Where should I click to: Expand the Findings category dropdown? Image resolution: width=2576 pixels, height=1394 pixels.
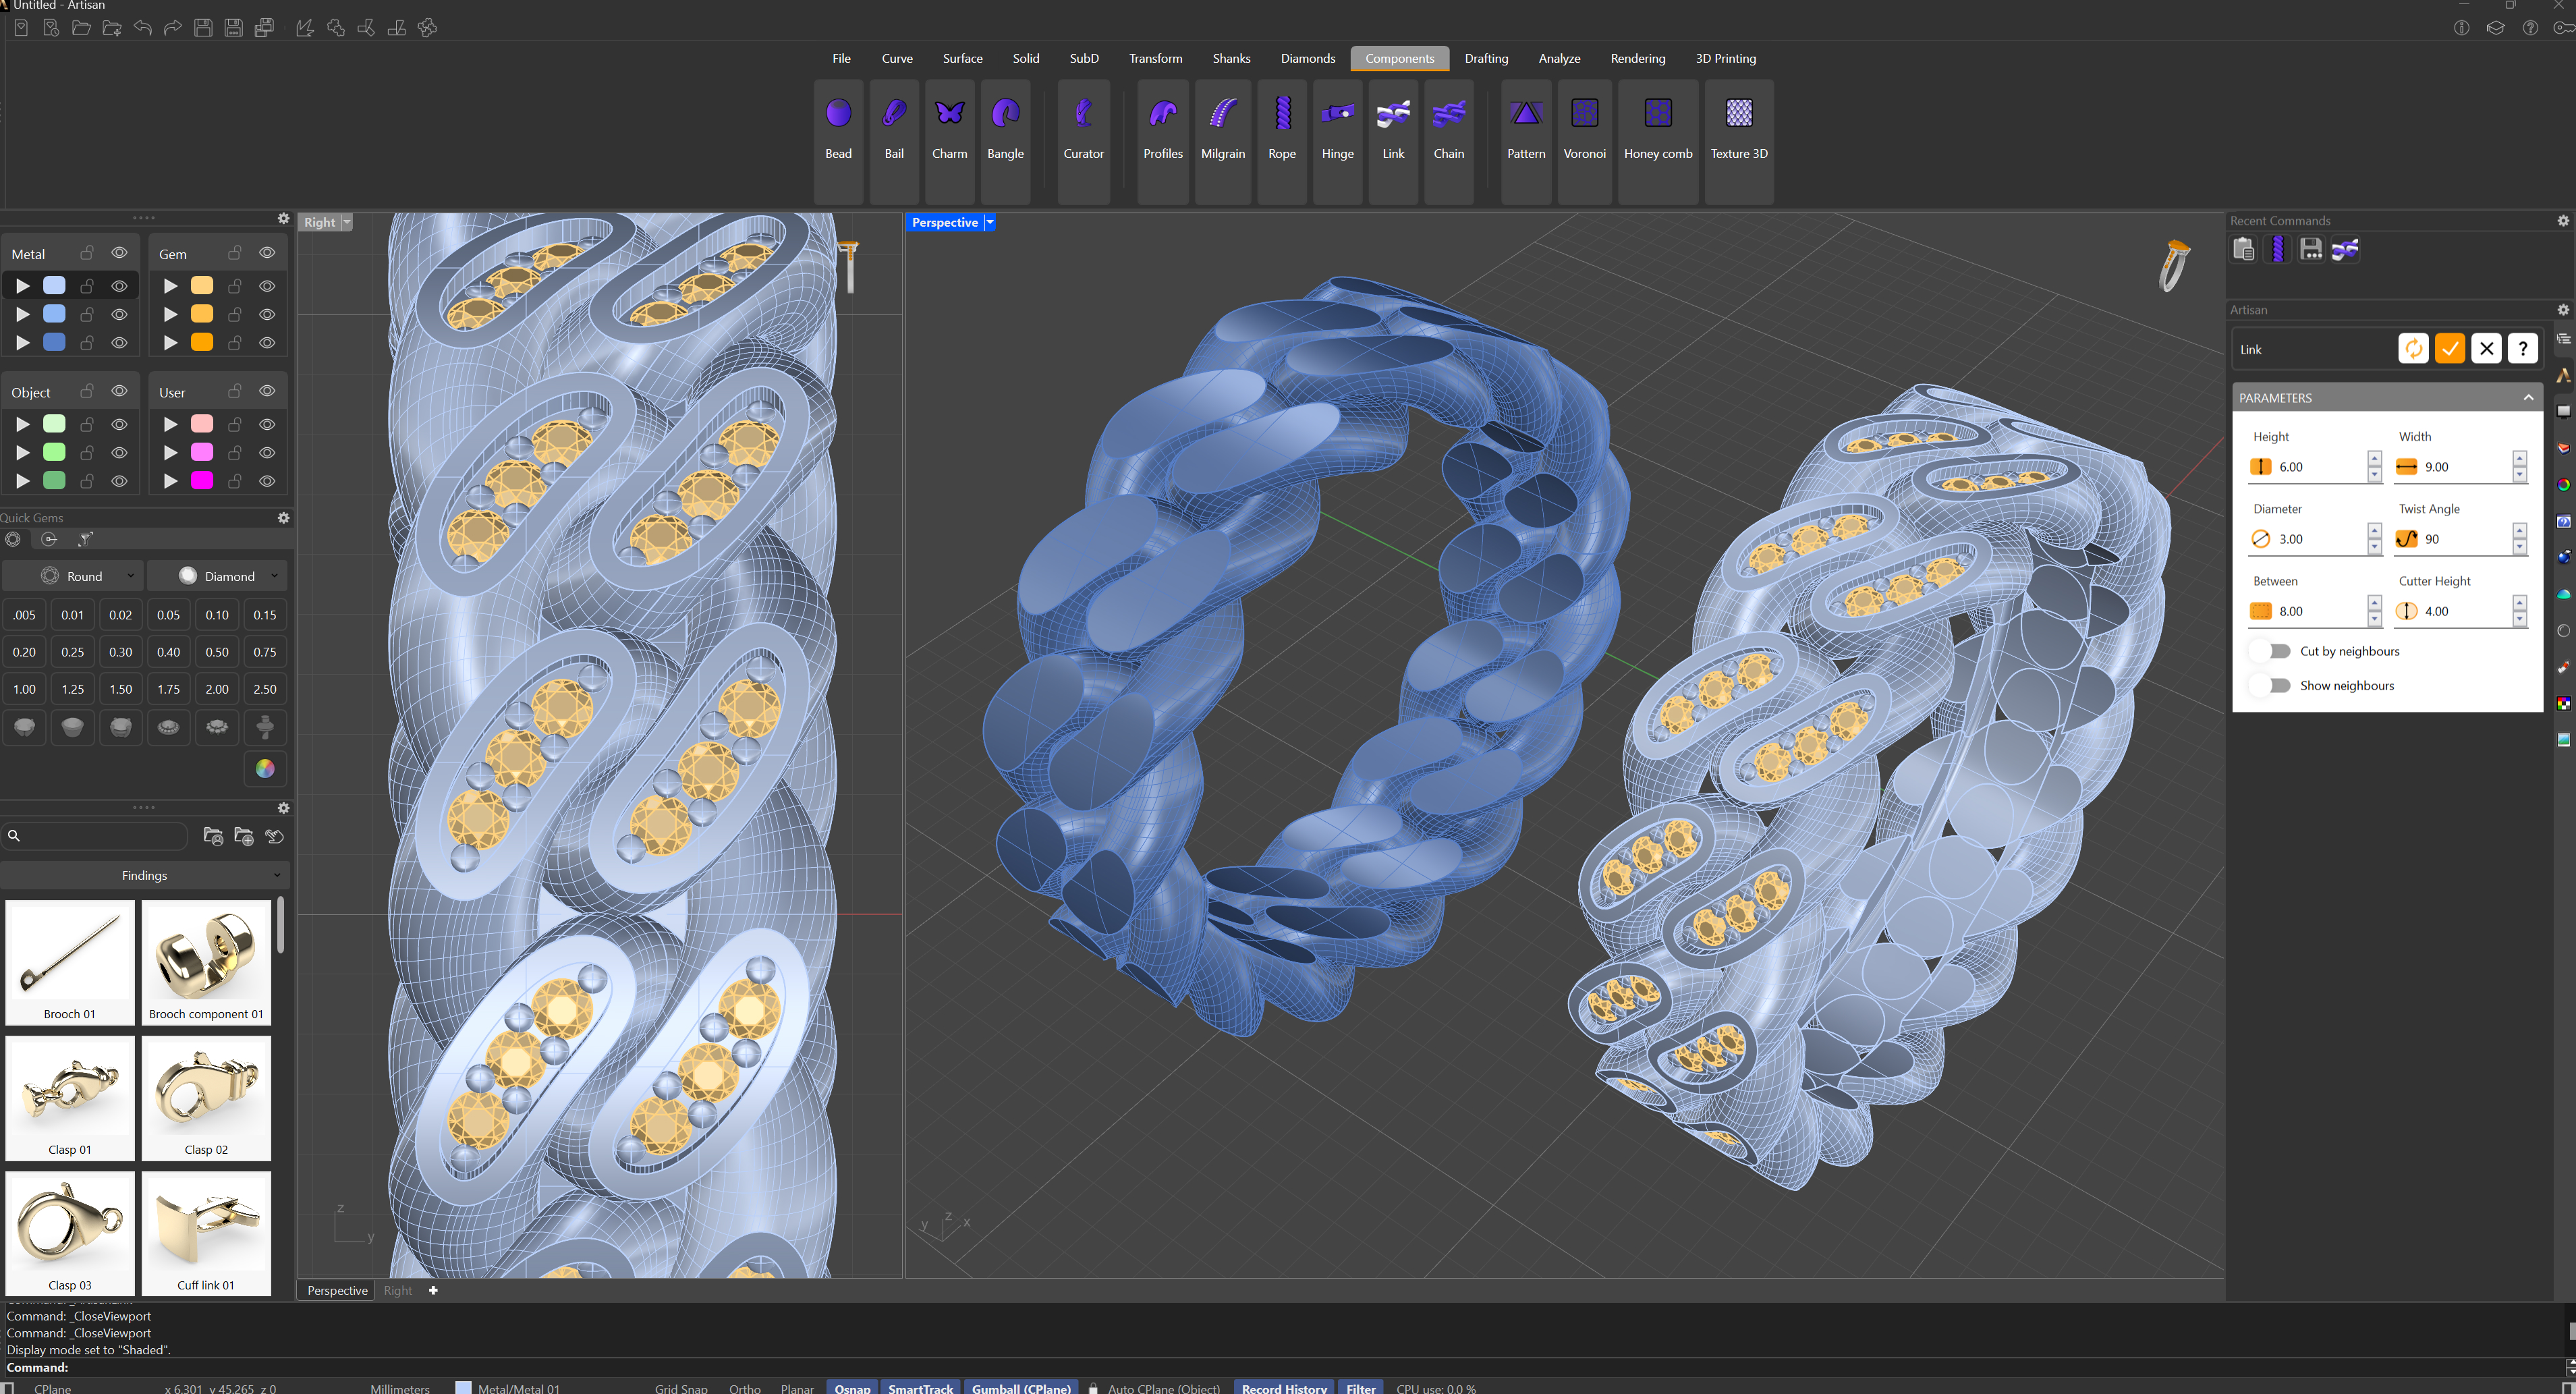coord(145,875)
